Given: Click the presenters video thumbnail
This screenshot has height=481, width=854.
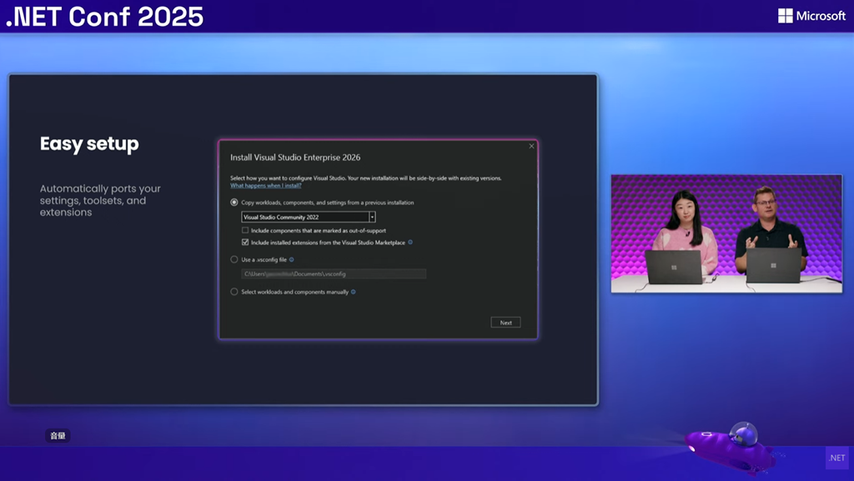Looking at the screenshot, I should 726,234.
